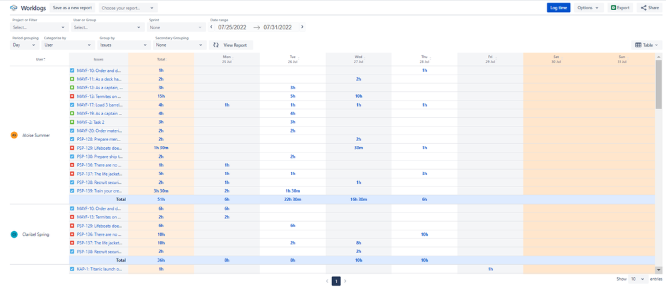Click the 1h Friday entry for KAP-1
This screenshot has width=666, height=291.
coord(490,269)
